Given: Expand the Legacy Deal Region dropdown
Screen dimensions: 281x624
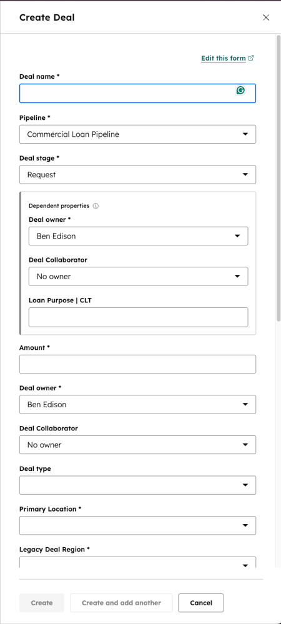Looking at the screenshot, I should pos(137,562).
